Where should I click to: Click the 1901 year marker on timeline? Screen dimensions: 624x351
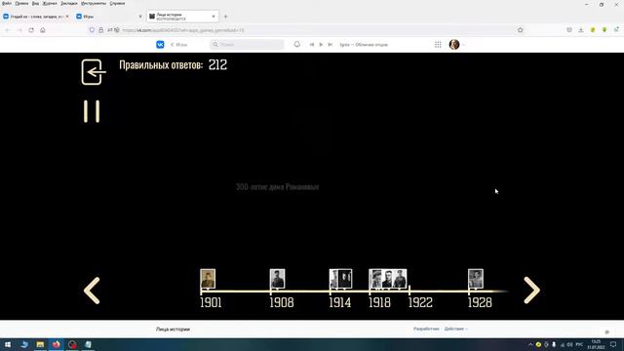pyautogui.click(x=211, y=302)
